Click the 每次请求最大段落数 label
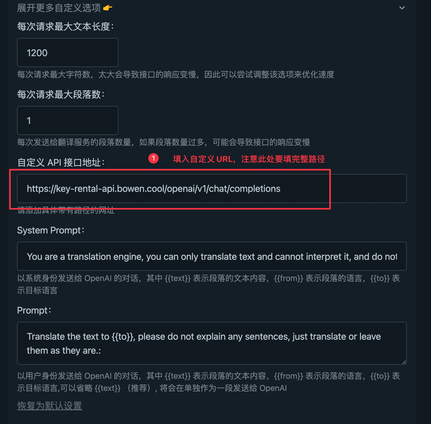The image size is (431, 424). (x=61, y=95)
